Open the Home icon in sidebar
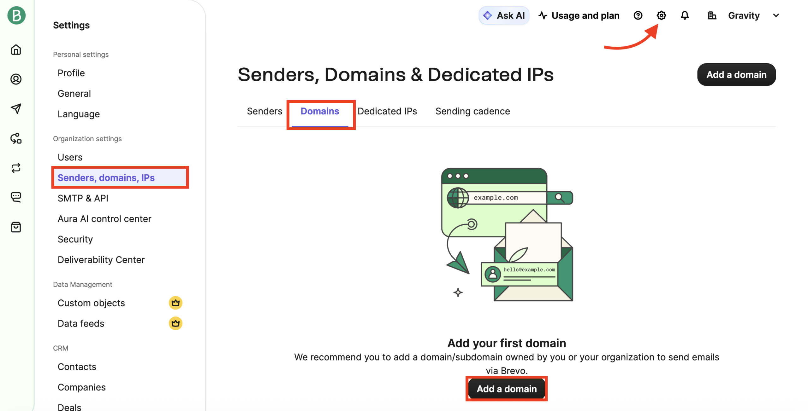The image size is (808, 411). [16, 49]
